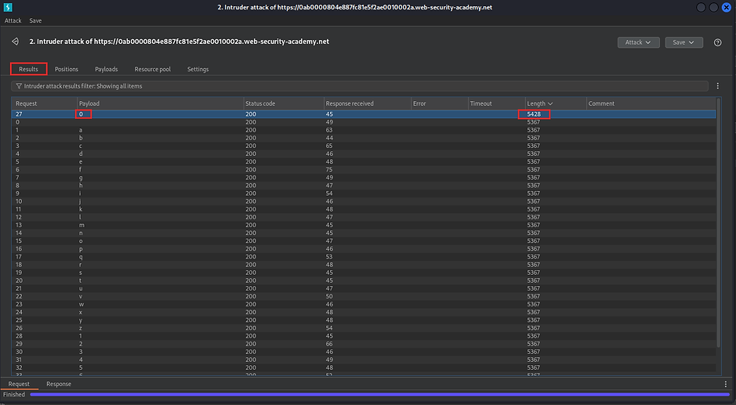
Task: Switch to the Results tab
Action: 29,69
